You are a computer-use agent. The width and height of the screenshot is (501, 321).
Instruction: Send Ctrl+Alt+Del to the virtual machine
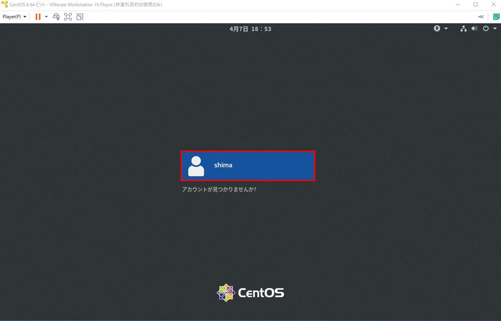coord(56,17)
